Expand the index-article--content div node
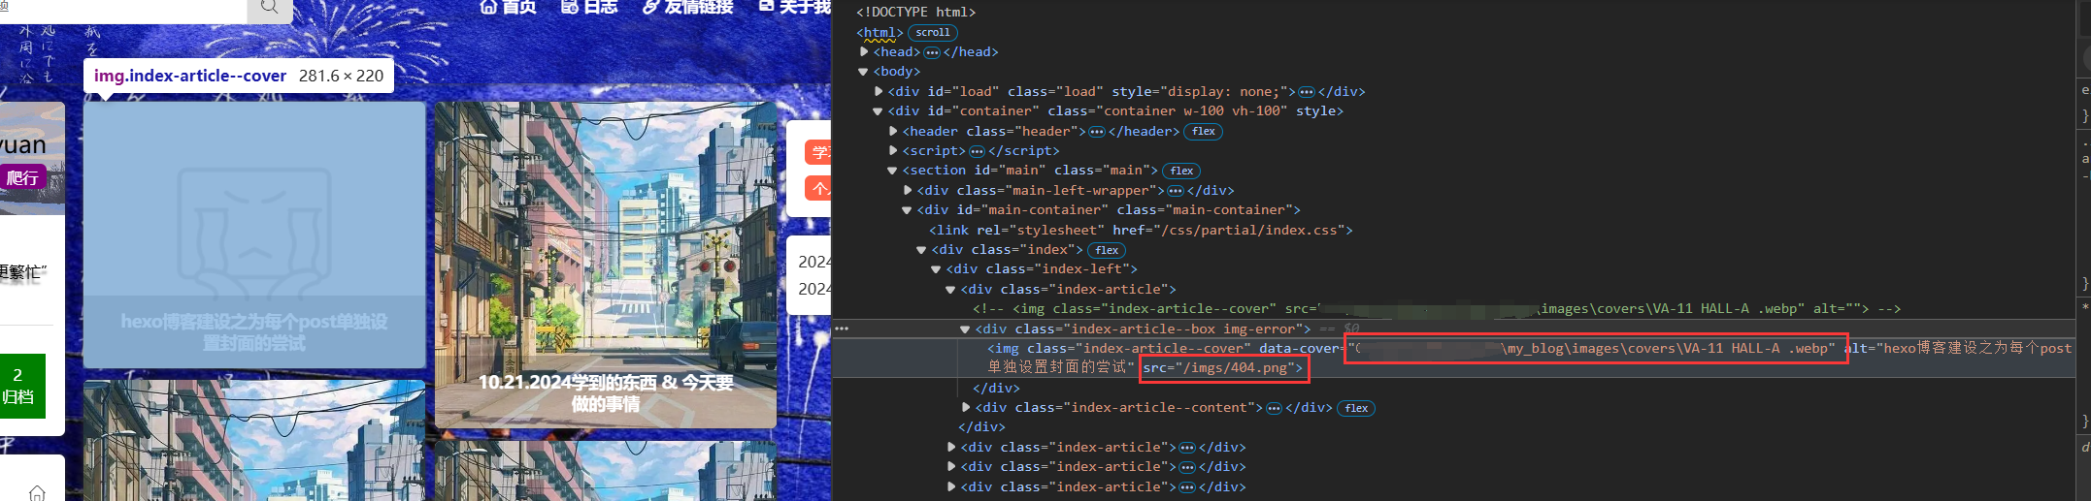Viewport: 2091px width, 501px height. [966, 407]
